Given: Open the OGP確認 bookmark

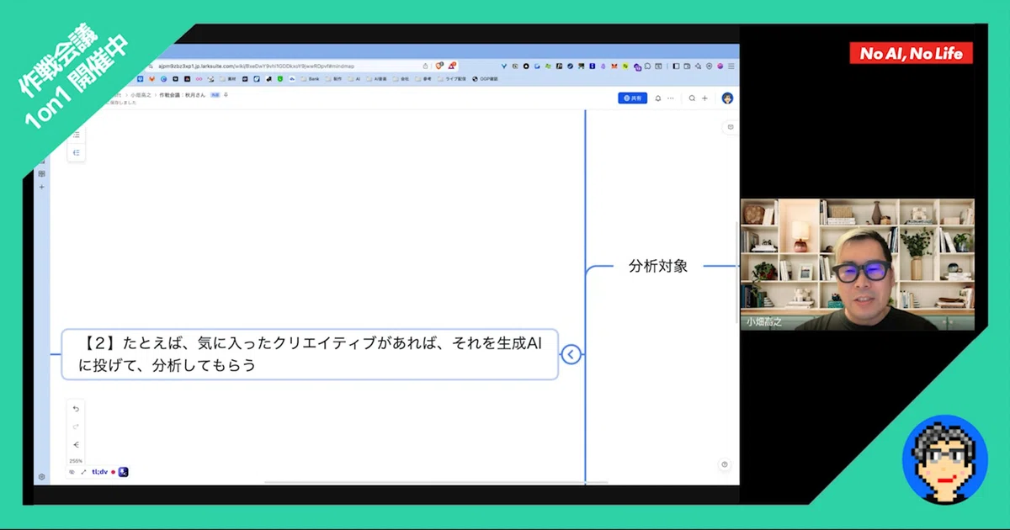Looking at the screenshot, I should [x=486, y=79].
